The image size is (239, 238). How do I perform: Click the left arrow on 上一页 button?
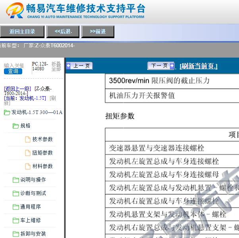tap(68, 66)
